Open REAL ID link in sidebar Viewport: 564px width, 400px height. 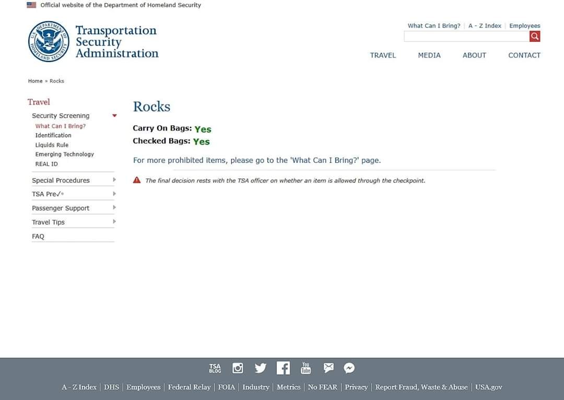coord(46,164)
